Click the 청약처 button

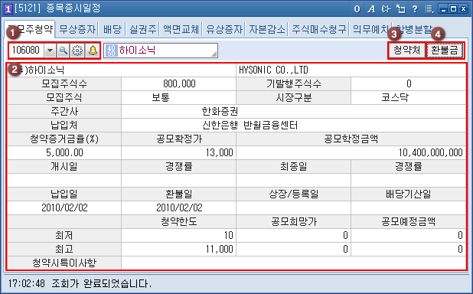(x=406, y=51)
